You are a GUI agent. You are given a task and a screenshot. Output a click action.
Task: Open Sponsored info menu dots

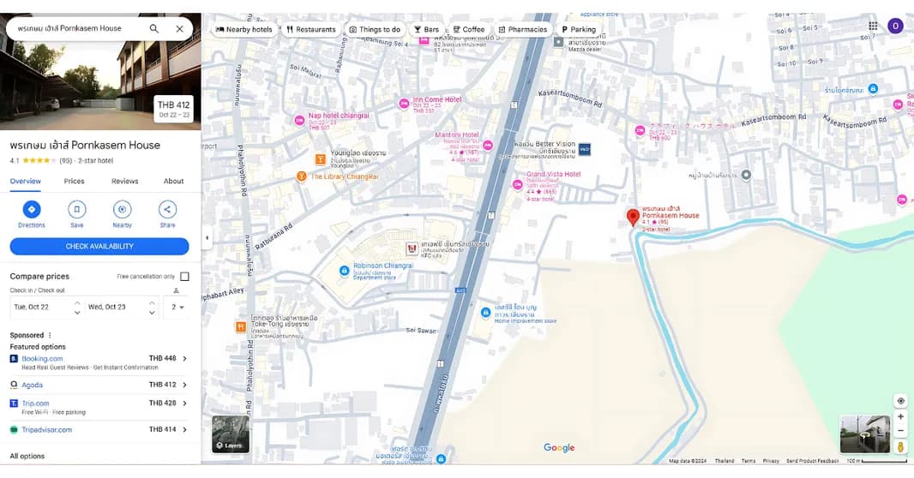pos(50,335)
